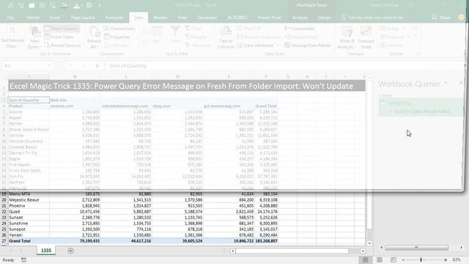
Task: Select row header 22
Action: (4, 212)
